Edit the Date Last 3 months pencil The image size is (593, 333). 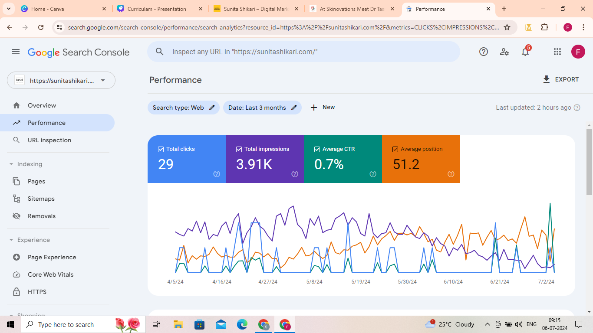coord(294,108)
